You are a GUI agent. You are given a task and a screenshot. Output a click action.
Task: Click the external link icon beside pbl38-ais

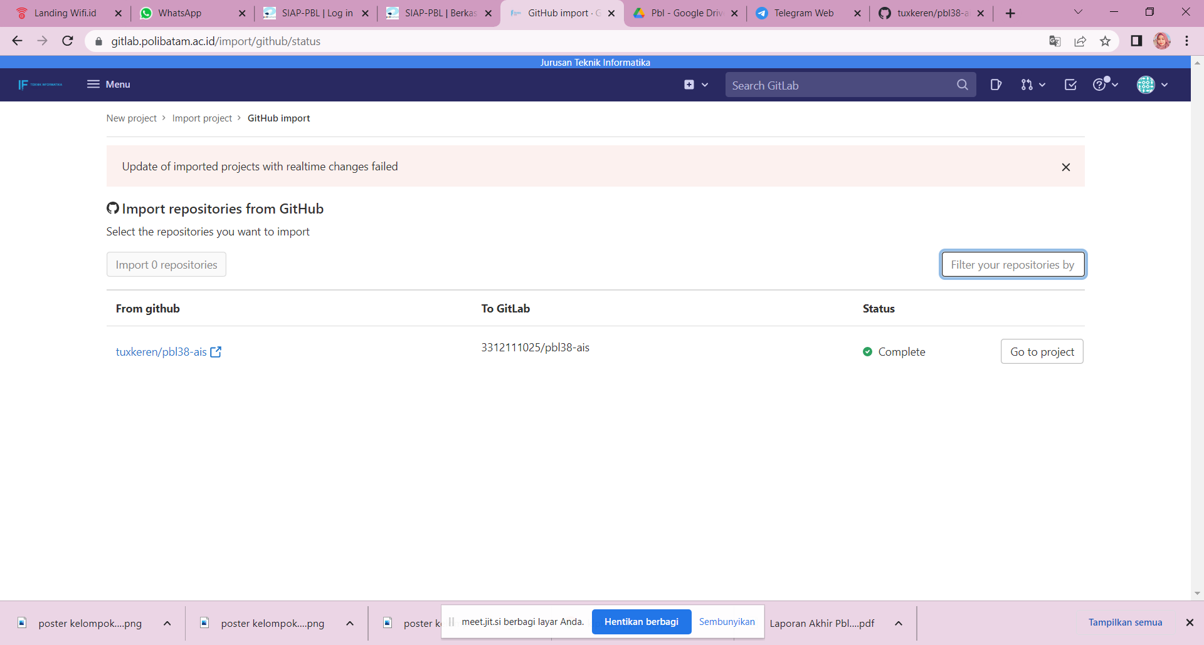[x=216, y=352]
